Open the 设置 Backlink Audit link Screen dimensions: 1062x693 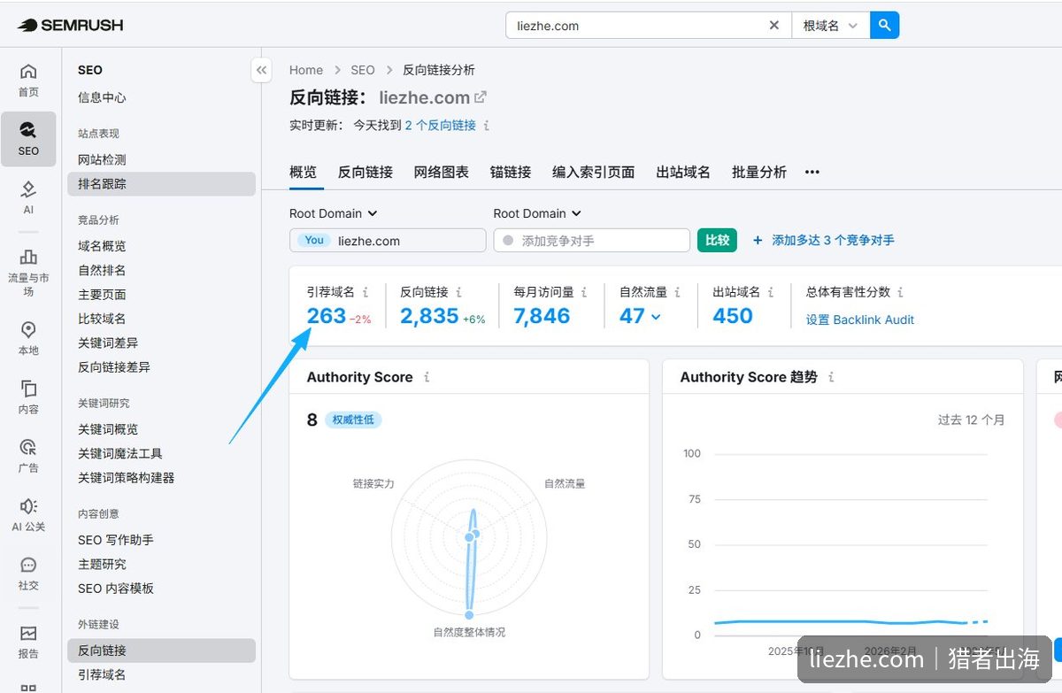coord(860,320)
